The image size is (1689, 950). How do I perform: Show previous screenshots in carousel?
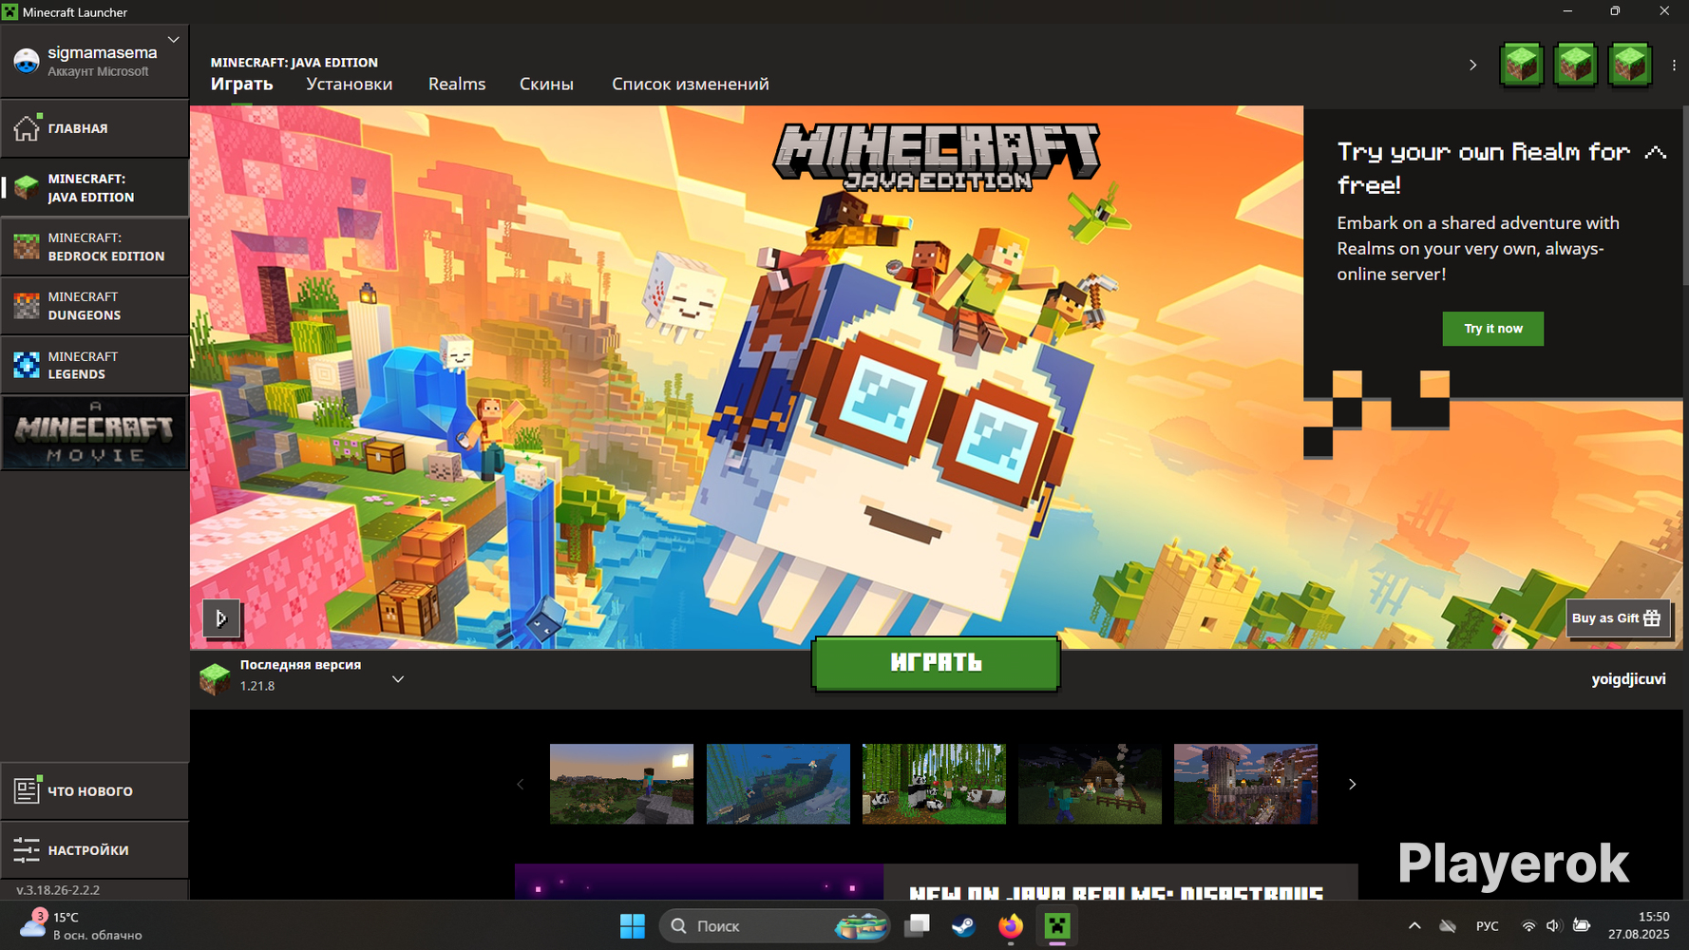click(x=520, y=784)
